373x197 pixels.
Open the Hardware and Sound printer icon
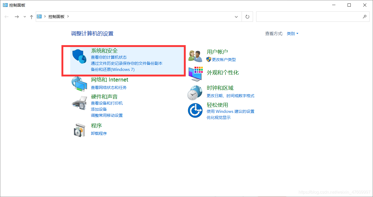coord(79,103)
